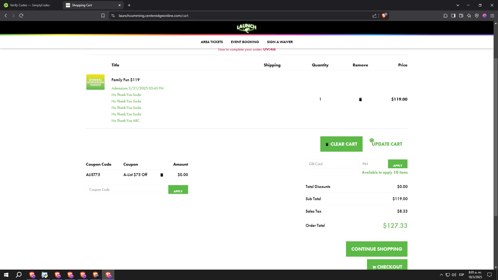This screenshot has height=280, width=498.
Task: Show hidden system tray icons chevron
Action: pos(441,275)
